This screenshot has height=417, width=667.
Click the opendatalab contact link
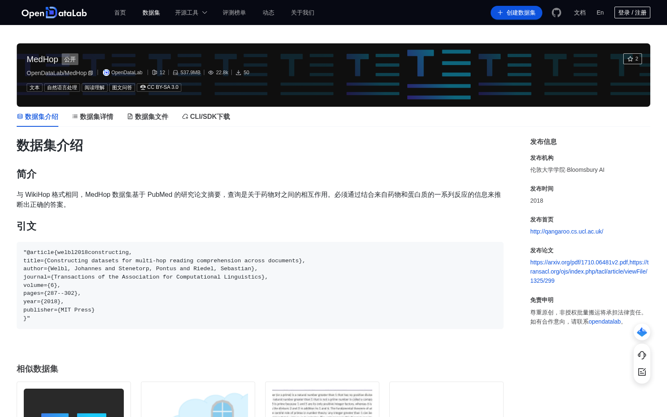click(x=604, y=322)
